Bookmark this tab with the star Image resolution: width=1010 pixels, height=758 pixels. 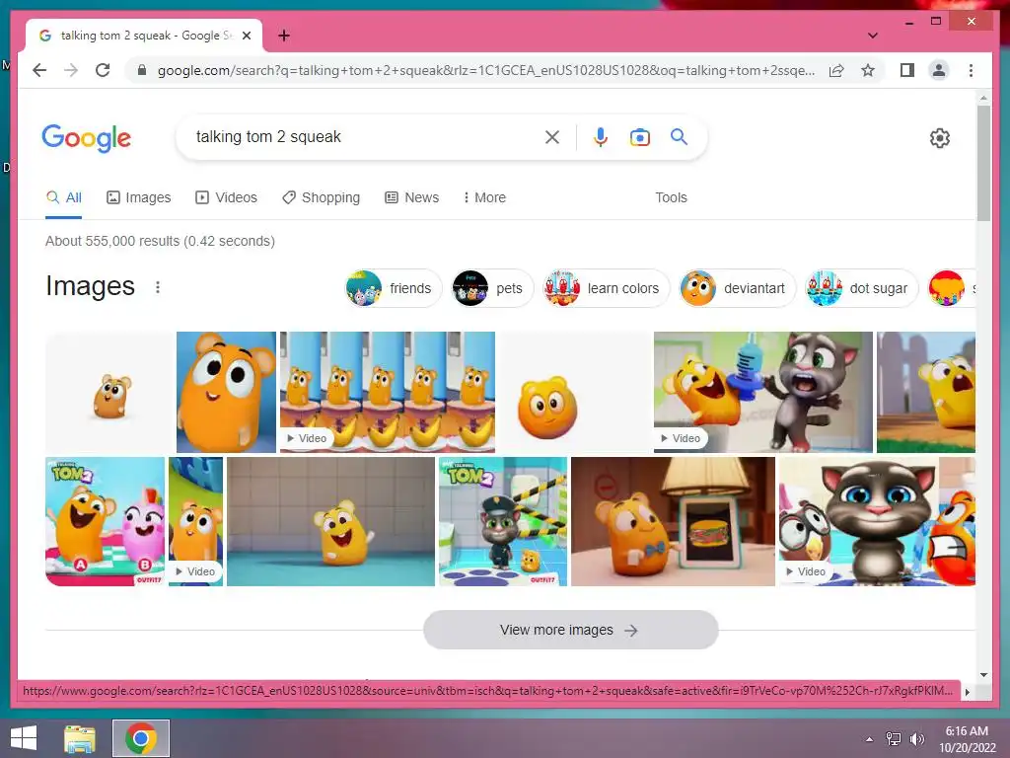[x=868, y=70]
